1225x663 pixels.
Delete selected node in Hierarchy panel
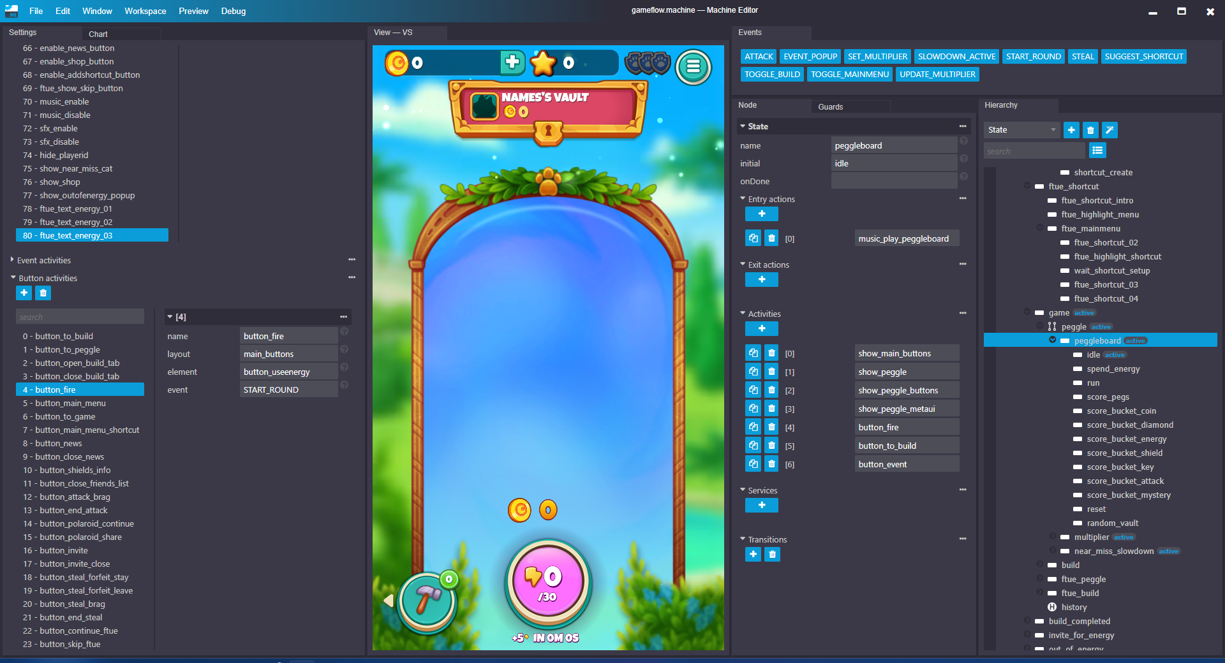pos(1090,130)
